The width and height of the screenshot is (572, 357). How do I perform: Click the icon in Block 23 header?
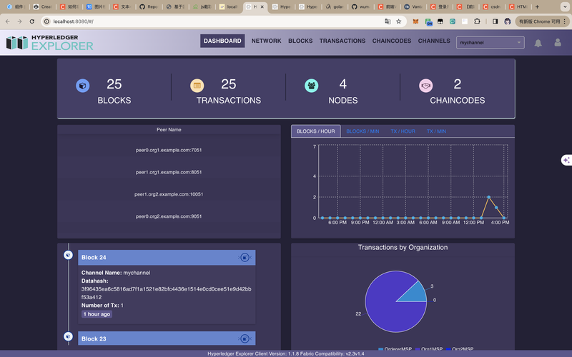point(245,338)
